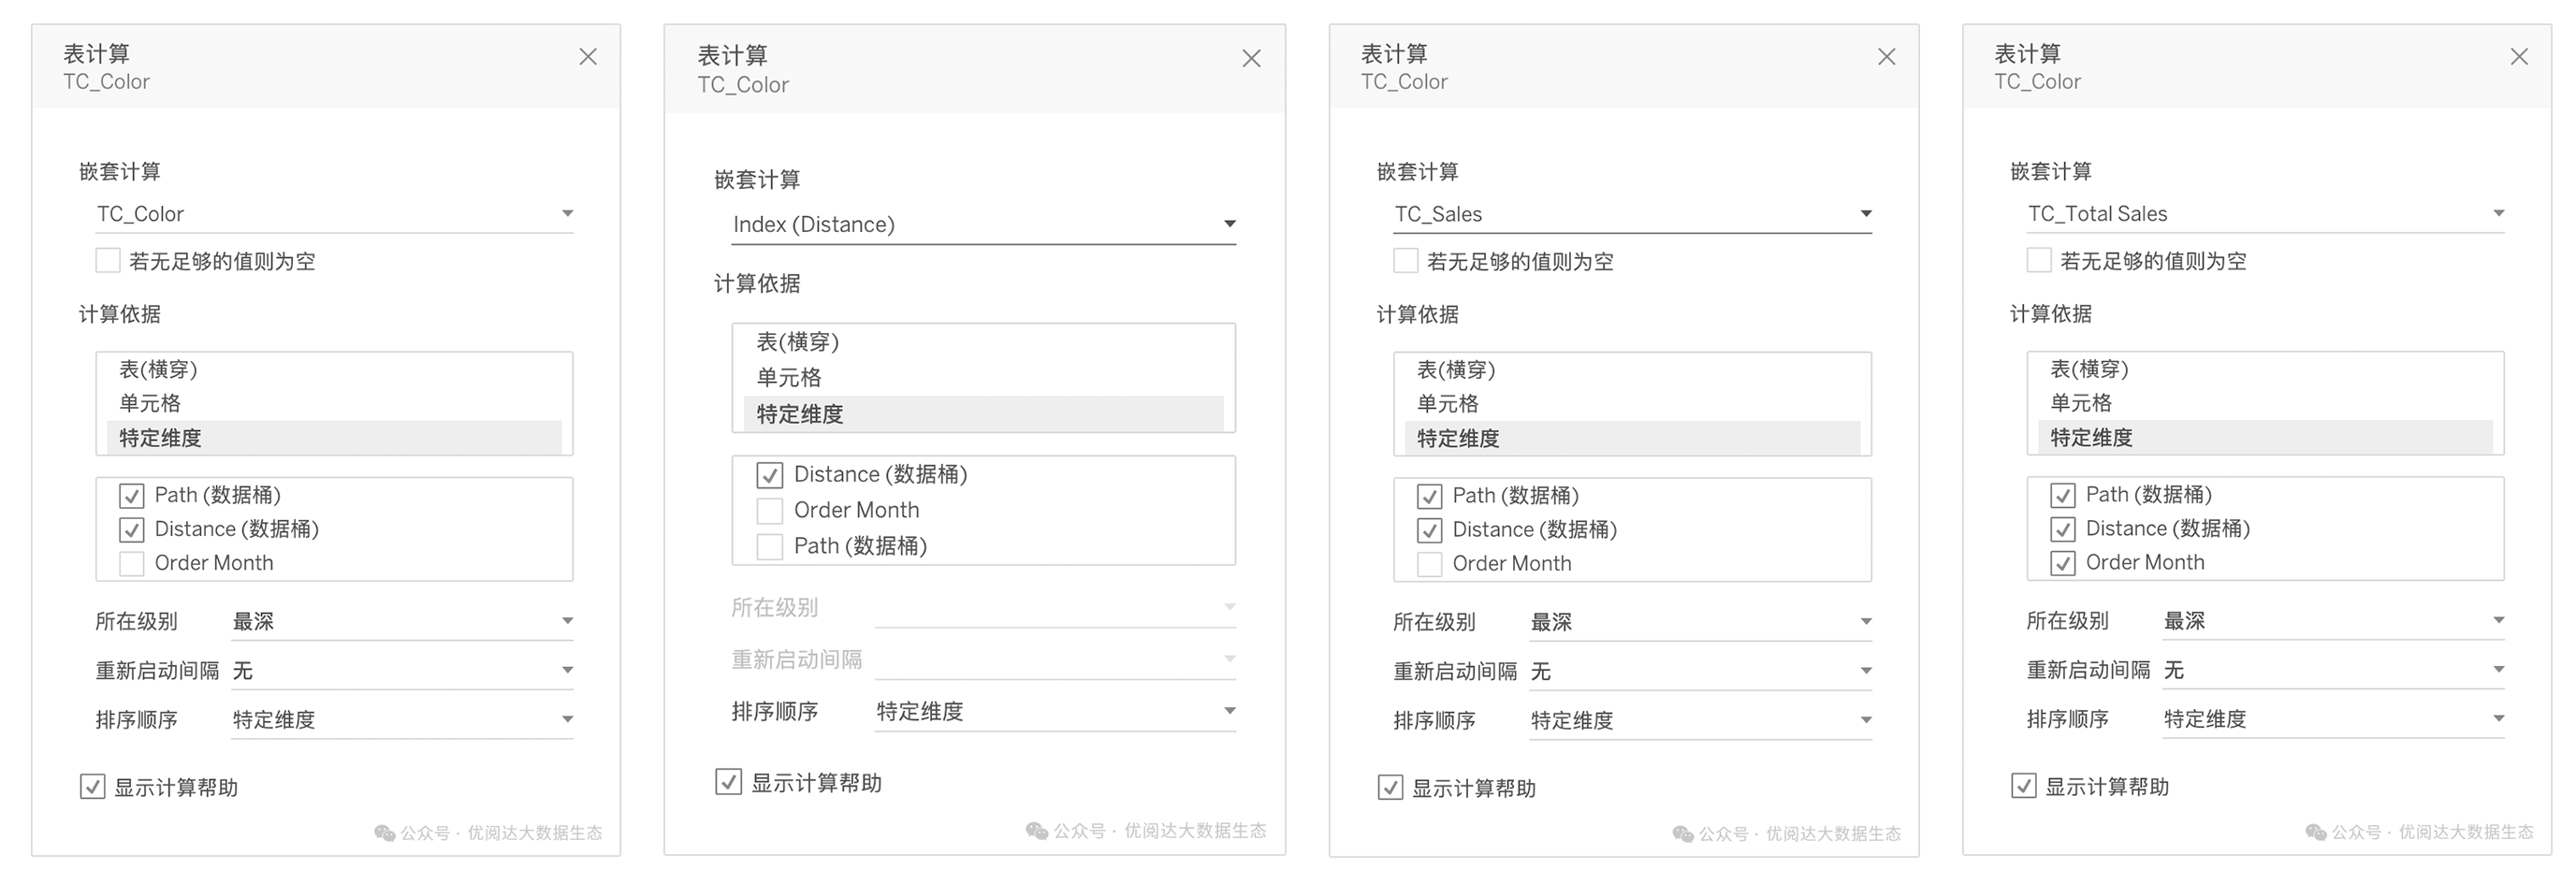Open the nested calculation dropdown showing TC_Sales
Screen dimensions: 2576x883
[x=1632, y=214]
